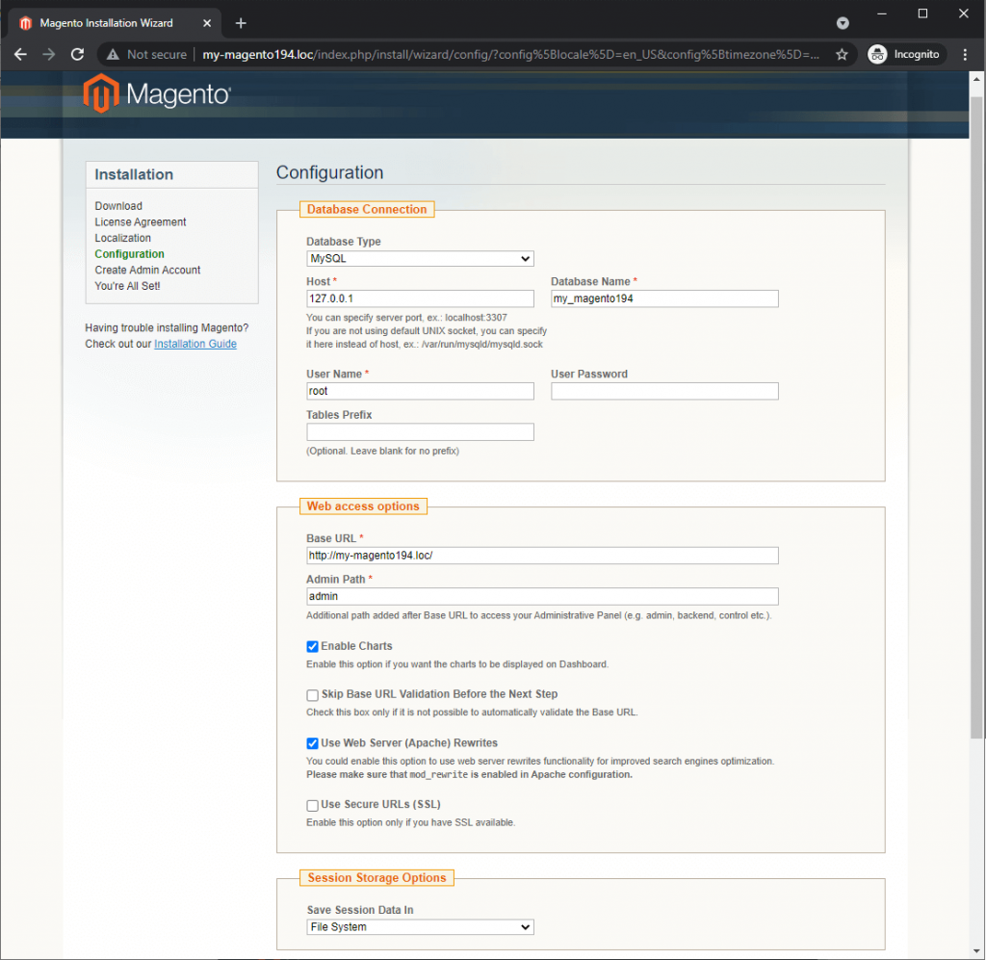Check Skip Base URL Validation box
986x960 pixels.
[x=312, y=695]
